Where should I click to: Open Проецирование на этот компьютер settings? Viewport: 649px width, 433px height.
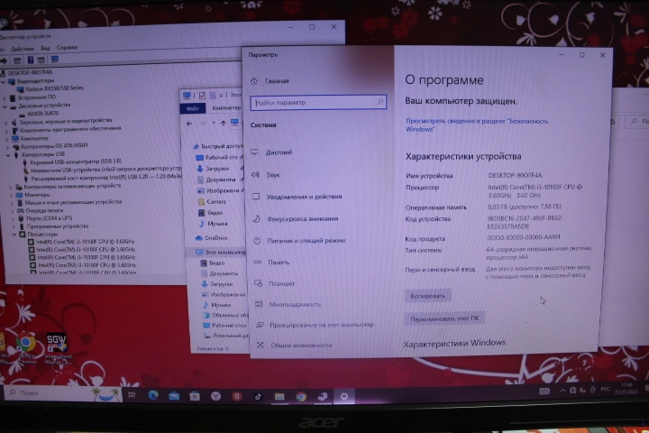tap(315, 325)
